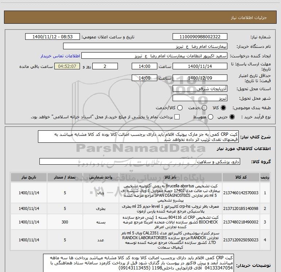Select the کالا/خدمت radio button

click(x=180, y=108)
